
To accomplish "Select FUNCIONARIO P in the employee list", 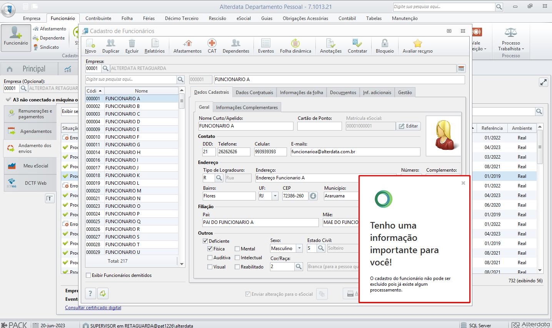I will [x=132, y=214].
